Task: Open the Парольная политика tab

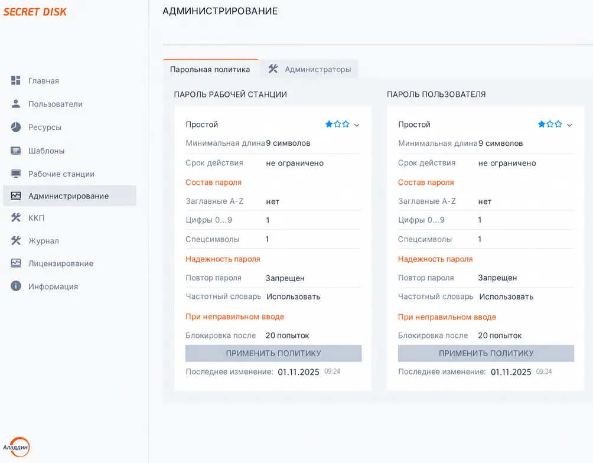Action: (210, 69)
